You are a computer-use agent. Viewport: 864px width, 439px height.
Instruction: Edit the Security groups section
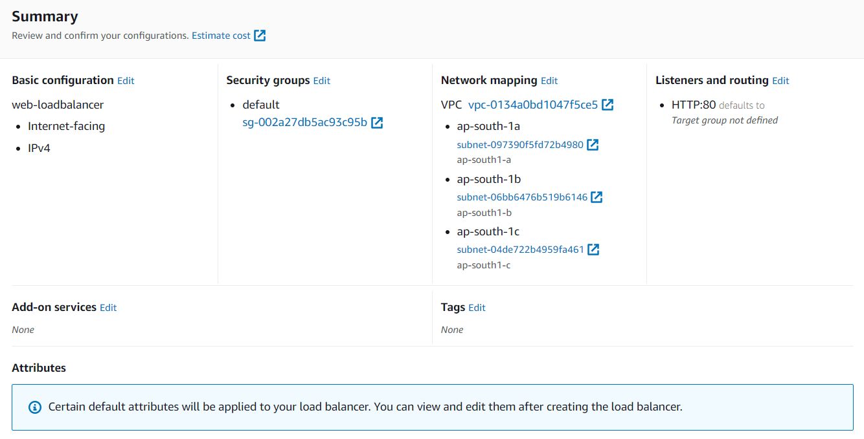pyautogui.click(x=322, y=81)
